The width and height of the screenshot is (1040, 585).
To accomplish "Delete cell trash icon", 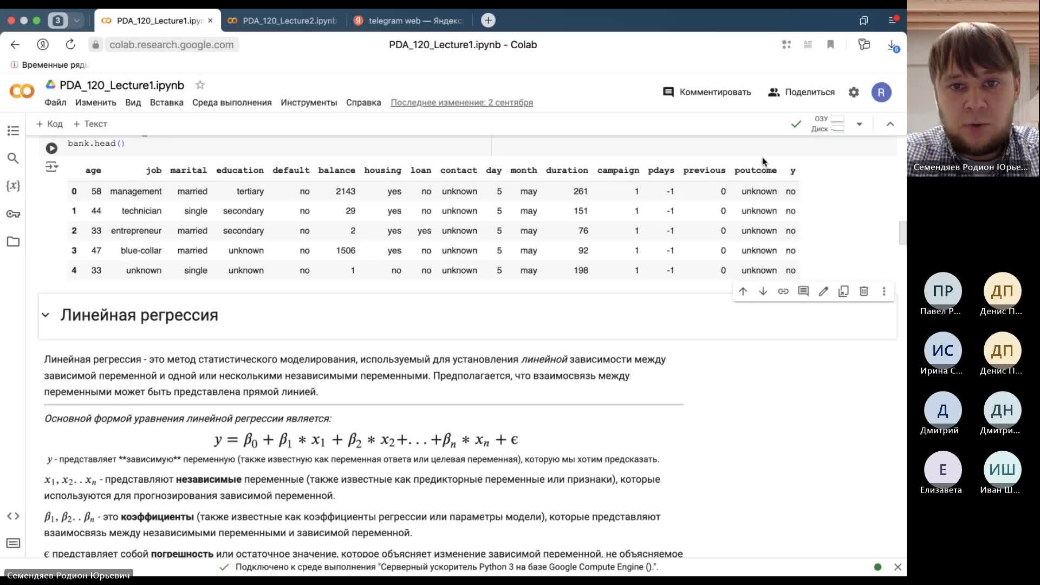I will [864, 291].
